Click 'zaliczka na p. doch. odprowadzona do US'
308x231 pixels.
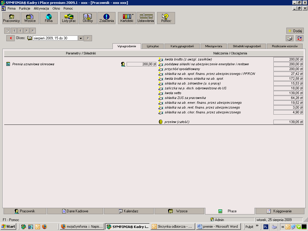coord(196,88)
